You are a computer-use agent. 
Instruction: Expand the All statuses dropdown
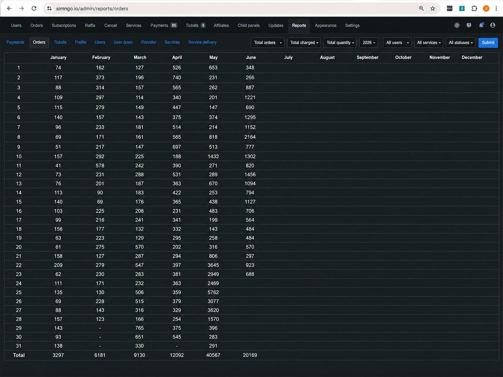(x=460, y=43)
